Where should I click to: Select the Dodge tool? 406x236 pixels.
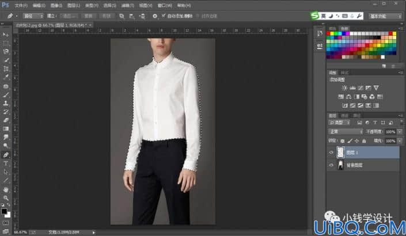point(6,146)
